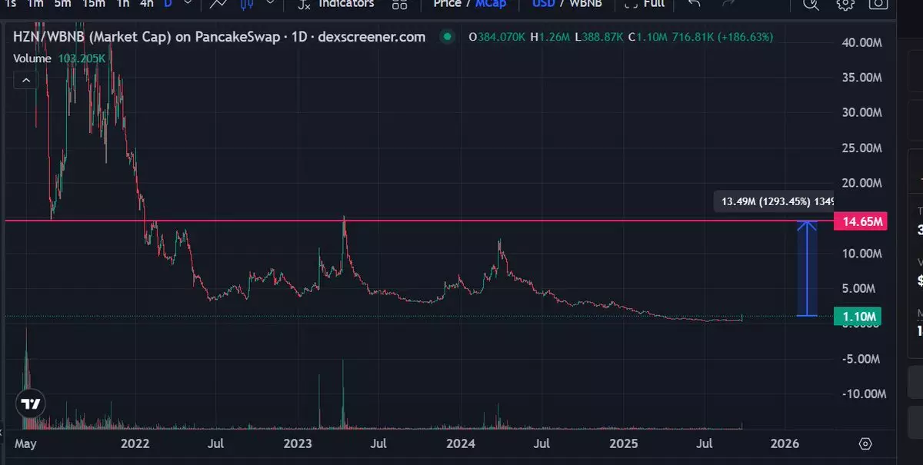923x465 pixels.
Task: Enter Full screen chart mode
Action: coord(645,4)
